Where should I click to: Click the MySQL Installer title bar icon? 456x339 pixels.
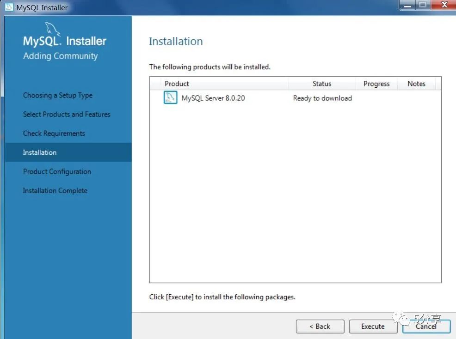click(x=9, y=7)
